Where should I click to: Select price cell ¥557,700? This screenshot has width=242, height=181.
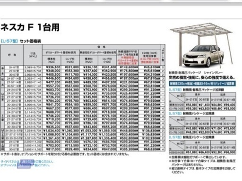[x=53, y=86]
